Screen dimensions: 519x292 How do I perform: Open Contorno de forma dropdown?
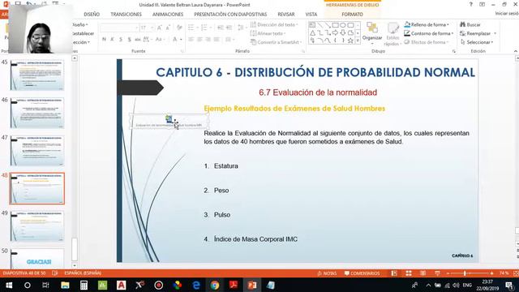point(429,33)
